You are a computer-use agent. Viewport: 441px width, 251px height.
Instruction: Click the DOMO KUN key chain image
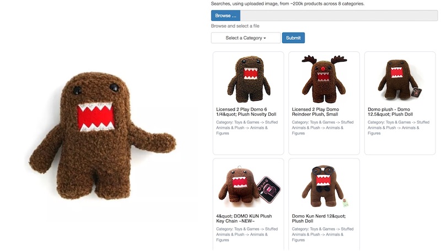point(248,185)
